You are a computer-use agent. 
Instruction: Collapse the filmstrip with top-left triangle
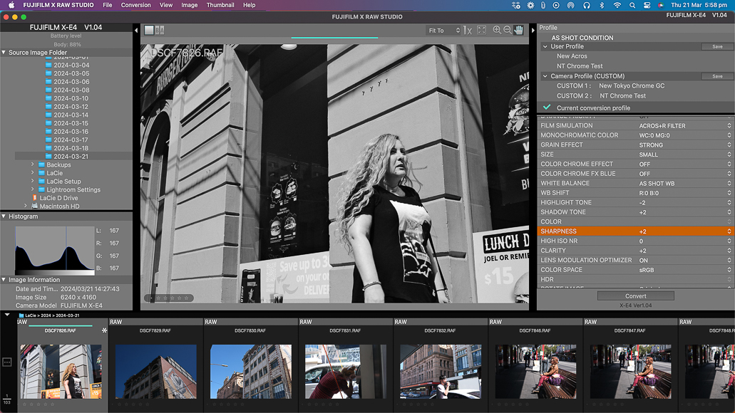point(7,315)
